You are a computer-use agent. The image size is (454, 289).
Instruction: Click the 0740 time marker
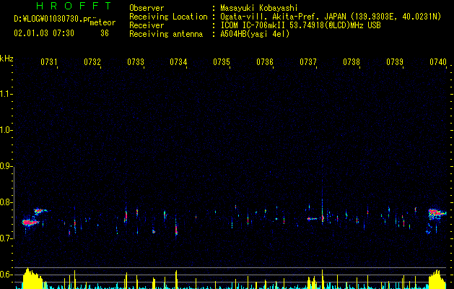point(438,62)
